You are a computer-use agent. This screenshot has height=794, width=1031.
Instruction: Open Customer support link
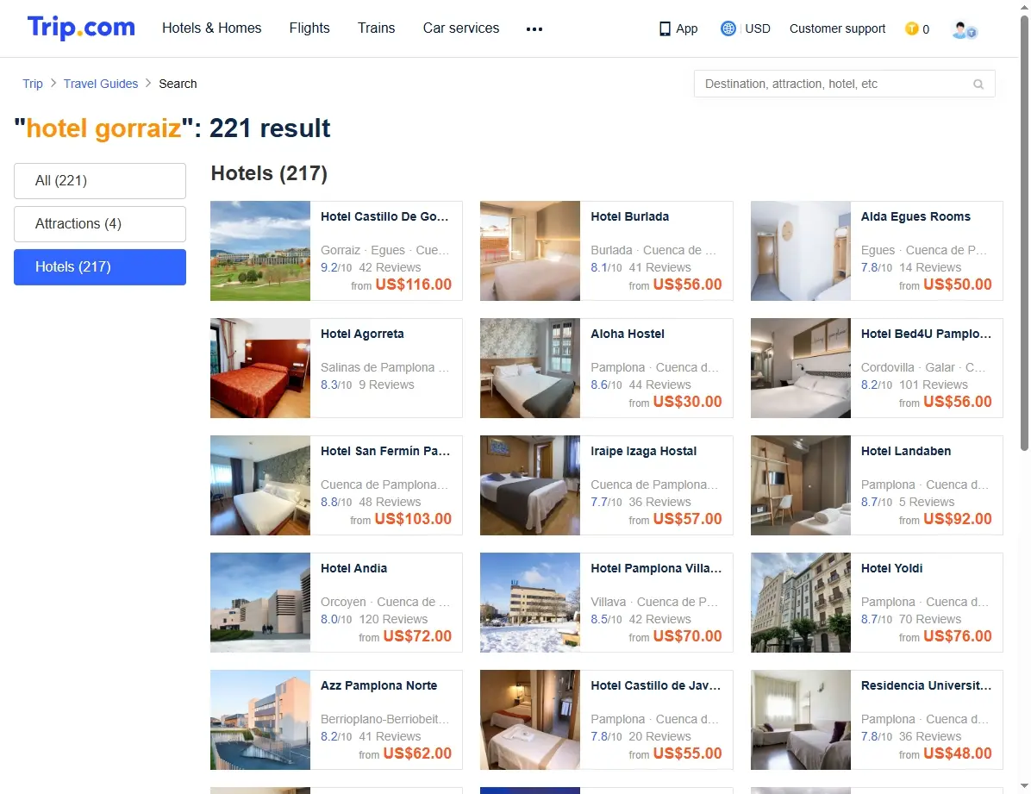click(837, 28)
